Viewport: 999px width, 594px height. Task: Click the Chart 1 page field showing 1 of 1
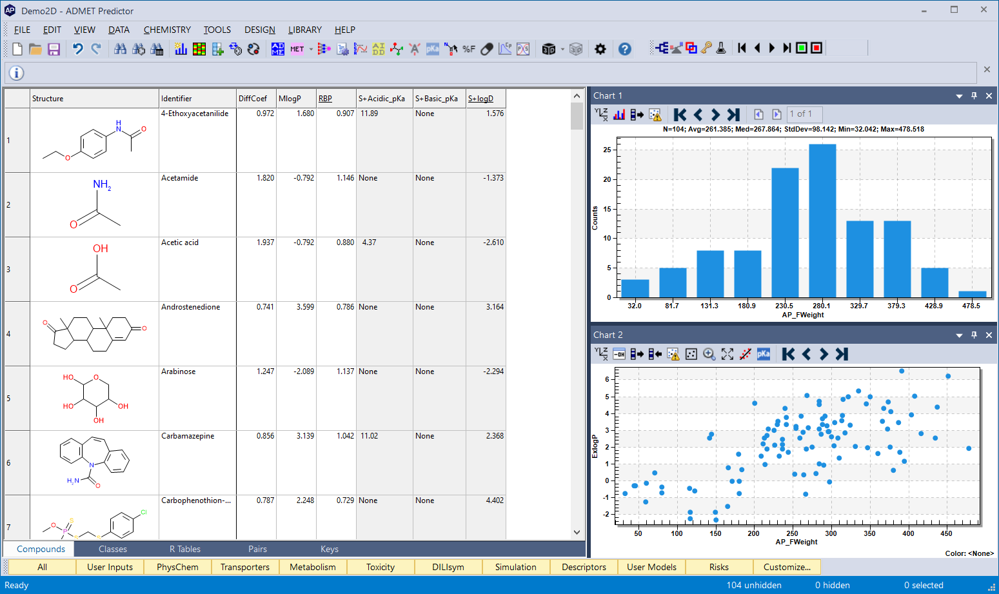point(804,114)
